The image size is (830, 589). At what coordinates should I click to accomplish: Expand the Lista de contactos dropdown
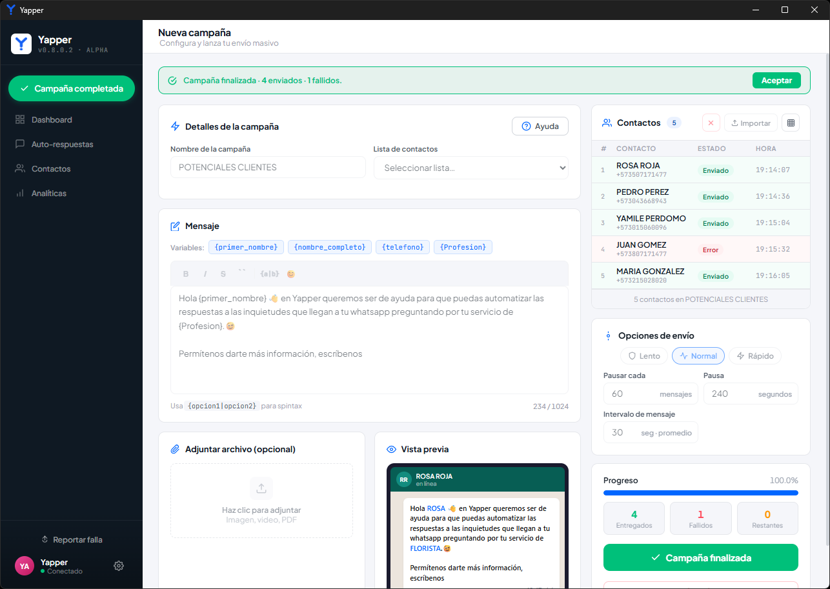click(x=471, y=167)
